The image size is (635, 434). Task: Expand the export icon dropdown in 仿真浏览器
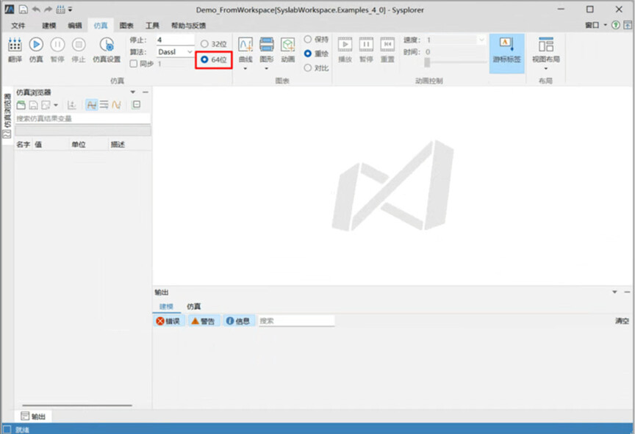pos(56,105)
